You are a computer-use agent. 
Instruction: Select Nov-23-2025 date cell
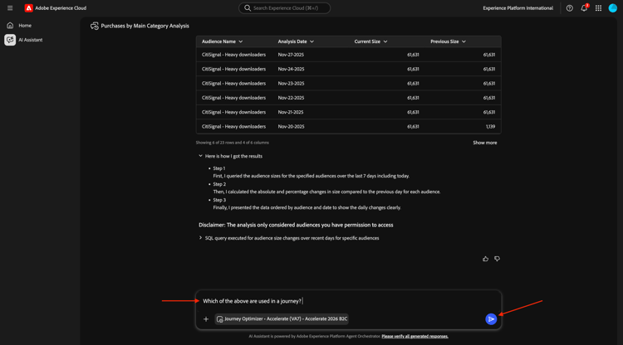tap(291, 83)
